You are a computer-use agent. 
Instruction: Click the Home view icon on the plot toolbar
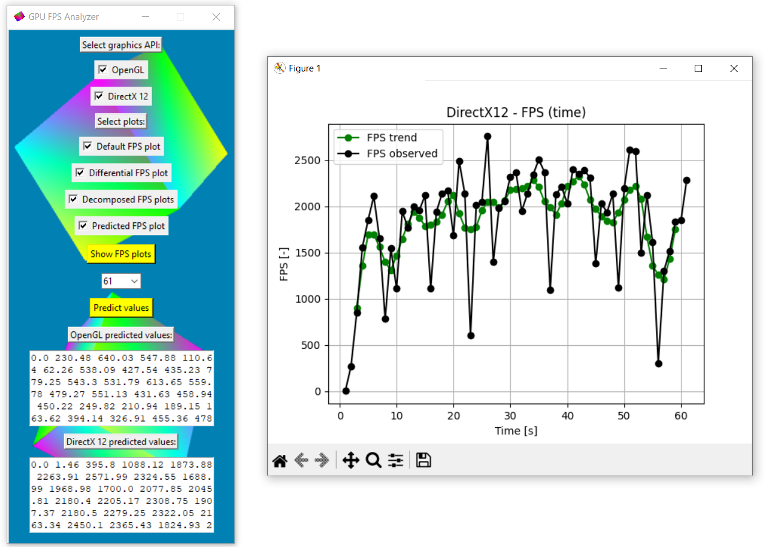point(279,460)
